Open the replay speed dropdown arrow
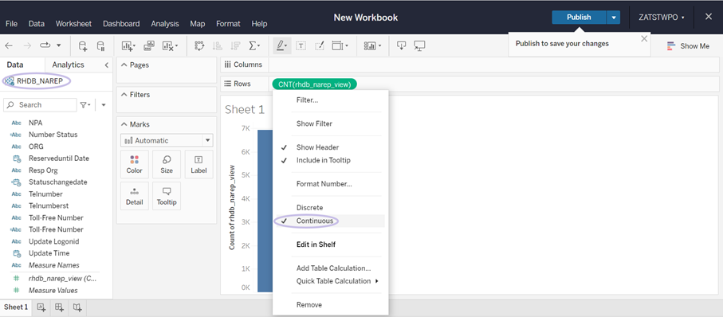Screen dimensions: 723x317 point(58,45)
